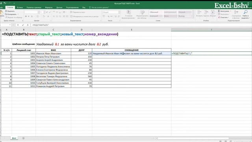252x142 pixels.
Task: Open Sort & Filter (Сортировка и фильтр)
Action: point(236,14)
